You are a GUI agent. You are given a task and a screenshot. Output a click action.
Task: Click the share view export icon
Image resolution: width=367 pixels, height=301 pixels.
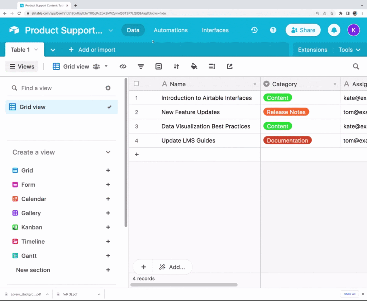[230, 67]
